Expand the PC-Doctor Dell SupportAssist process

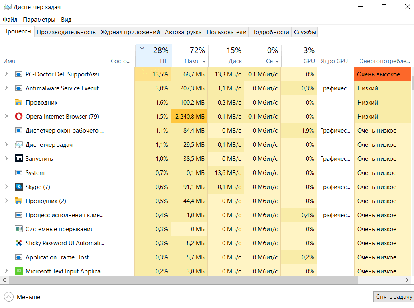tap(6, 74)
